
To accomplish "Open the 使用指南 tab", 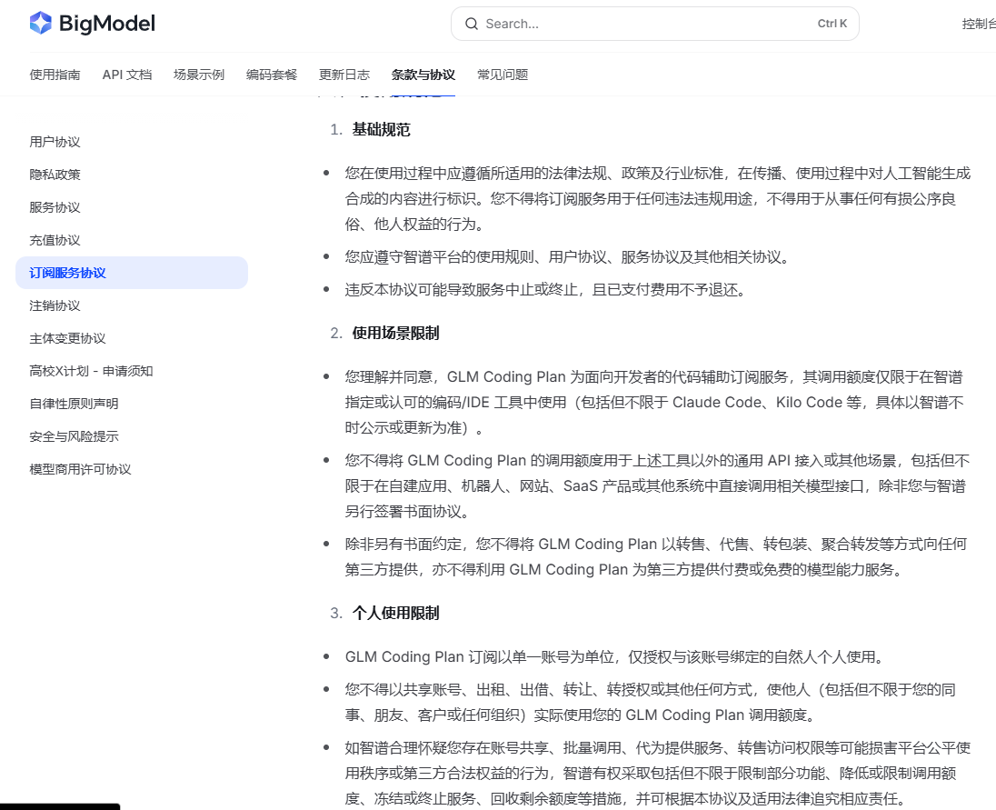I will (55, 75).
